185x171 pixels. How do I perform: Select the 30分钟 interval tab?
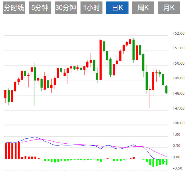tap(66, 8)
